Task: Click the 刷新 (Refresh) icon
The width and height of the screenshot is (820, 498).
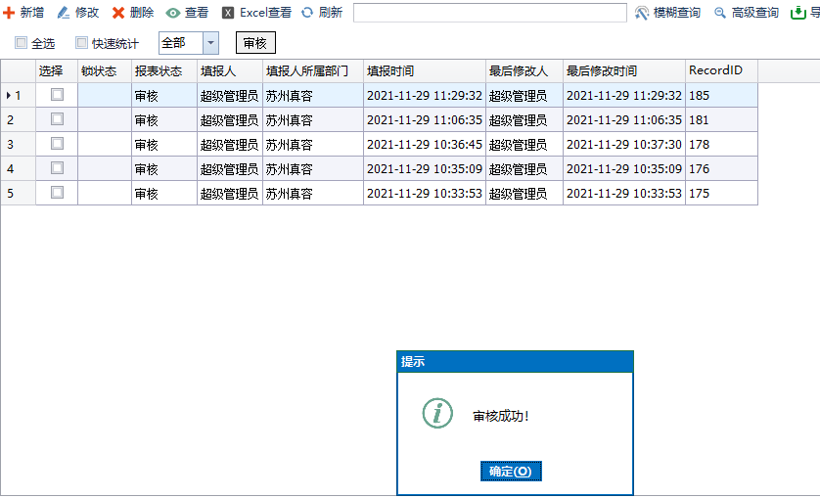Action: point(307,13)
